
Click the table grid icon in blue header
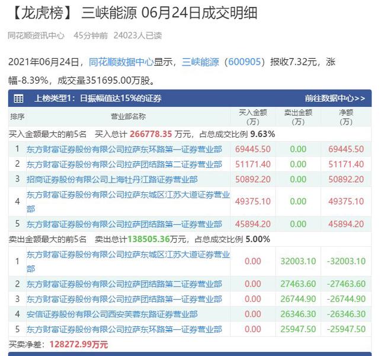point(19,98)
